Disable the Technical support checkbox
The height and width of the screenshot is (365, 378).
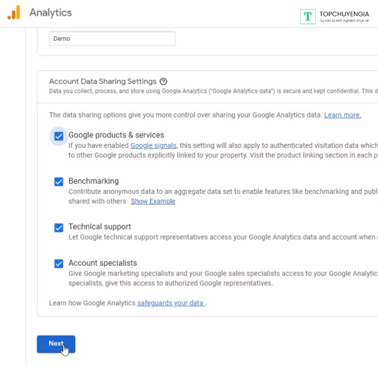tap(59, 228)
